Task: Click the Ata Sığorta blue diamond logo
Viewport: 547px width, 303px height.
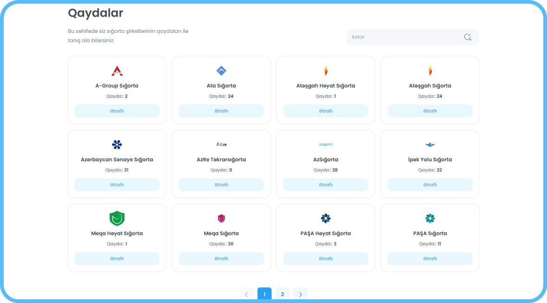Action: pyautogui.click(x=221, y=71)
